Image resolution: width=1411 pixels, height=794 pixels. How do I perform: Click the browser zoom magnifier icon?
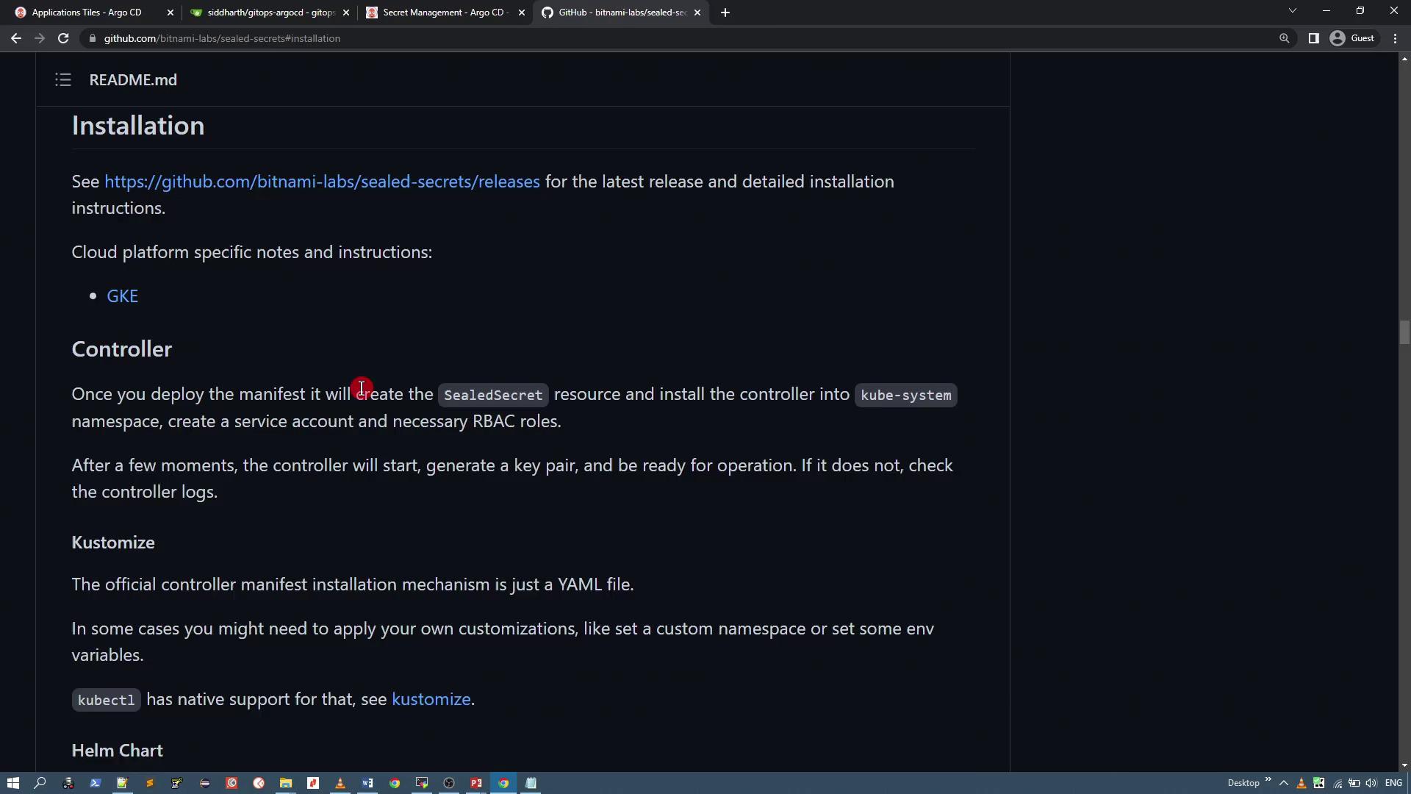pyautogui.click(x=1284, y=38)
